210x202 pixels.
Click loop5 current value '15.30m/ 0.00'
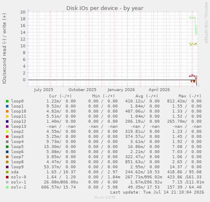[60, 147]
